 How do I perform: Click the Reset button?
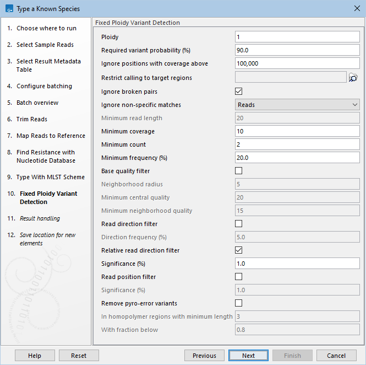[x=79, y=356]
